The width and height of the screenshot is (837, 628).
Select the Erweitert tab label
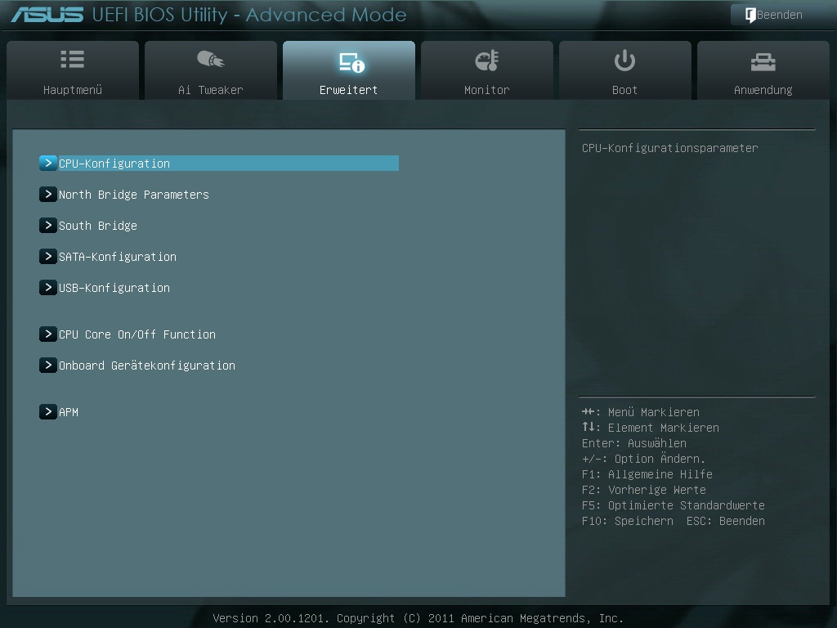(348, 90)
